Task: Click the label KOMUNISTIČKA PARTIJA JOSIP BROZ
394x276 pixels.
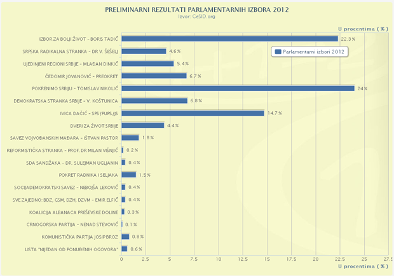Action: 79,237
